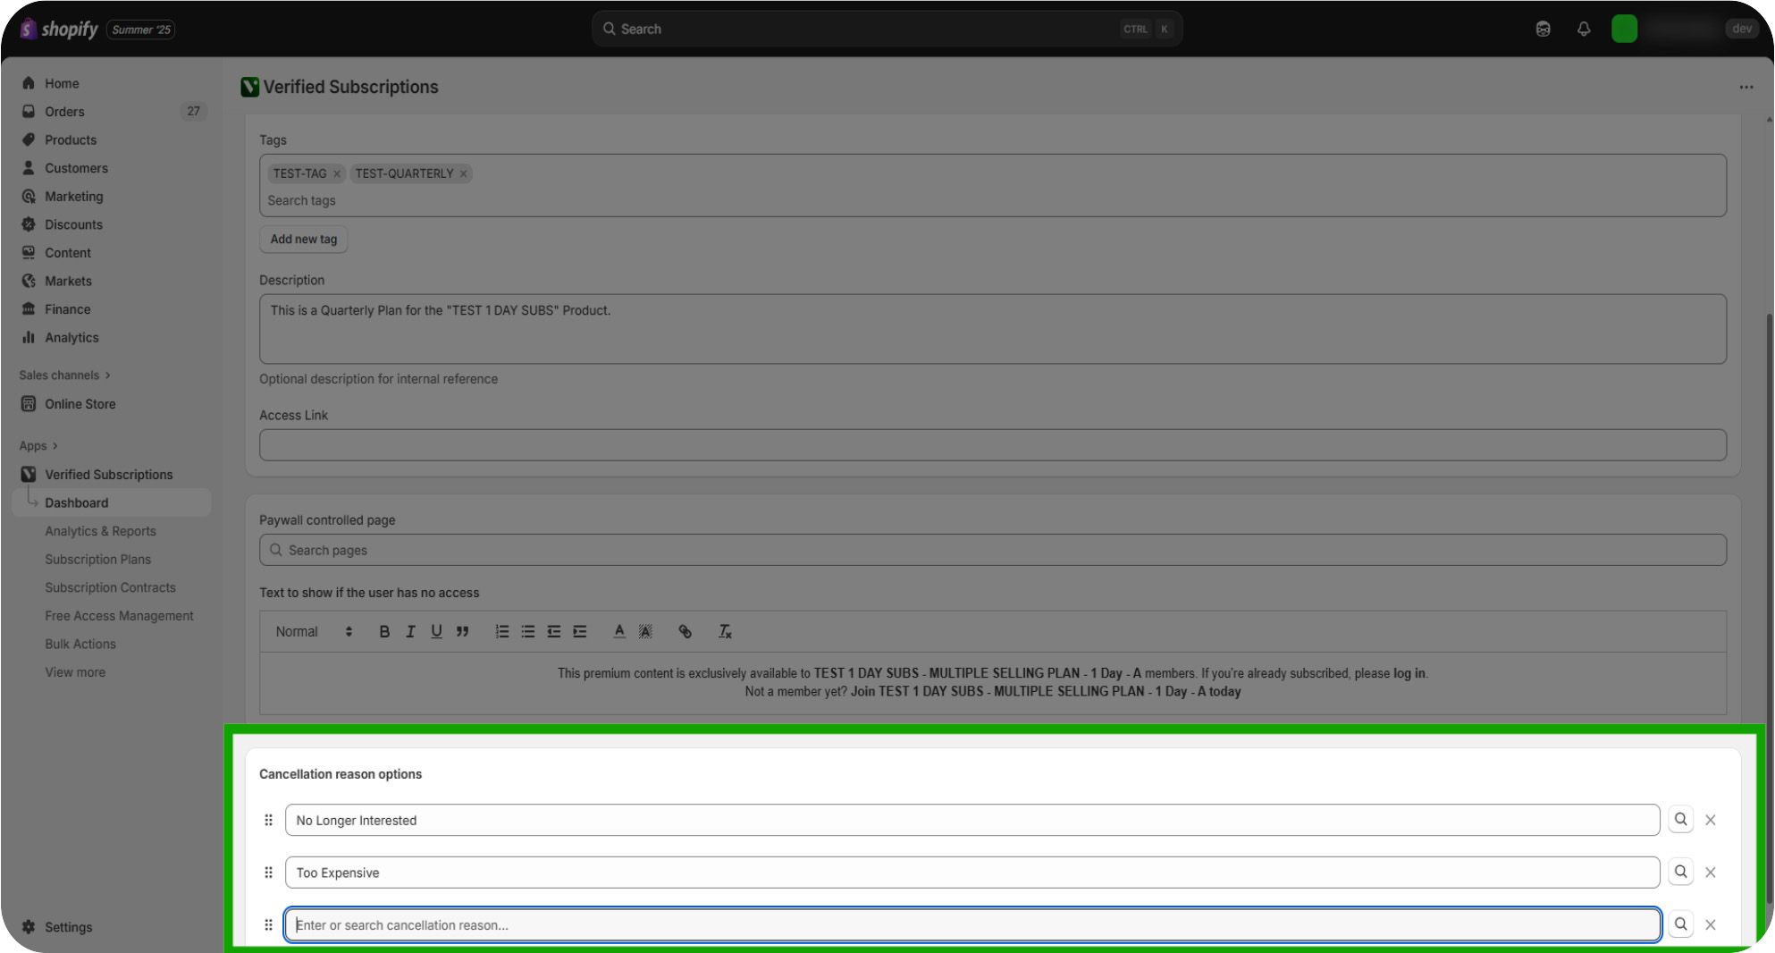Click the Shopify logo
The height and width of the screenshot is (953, 1775).
coord(59,29)
